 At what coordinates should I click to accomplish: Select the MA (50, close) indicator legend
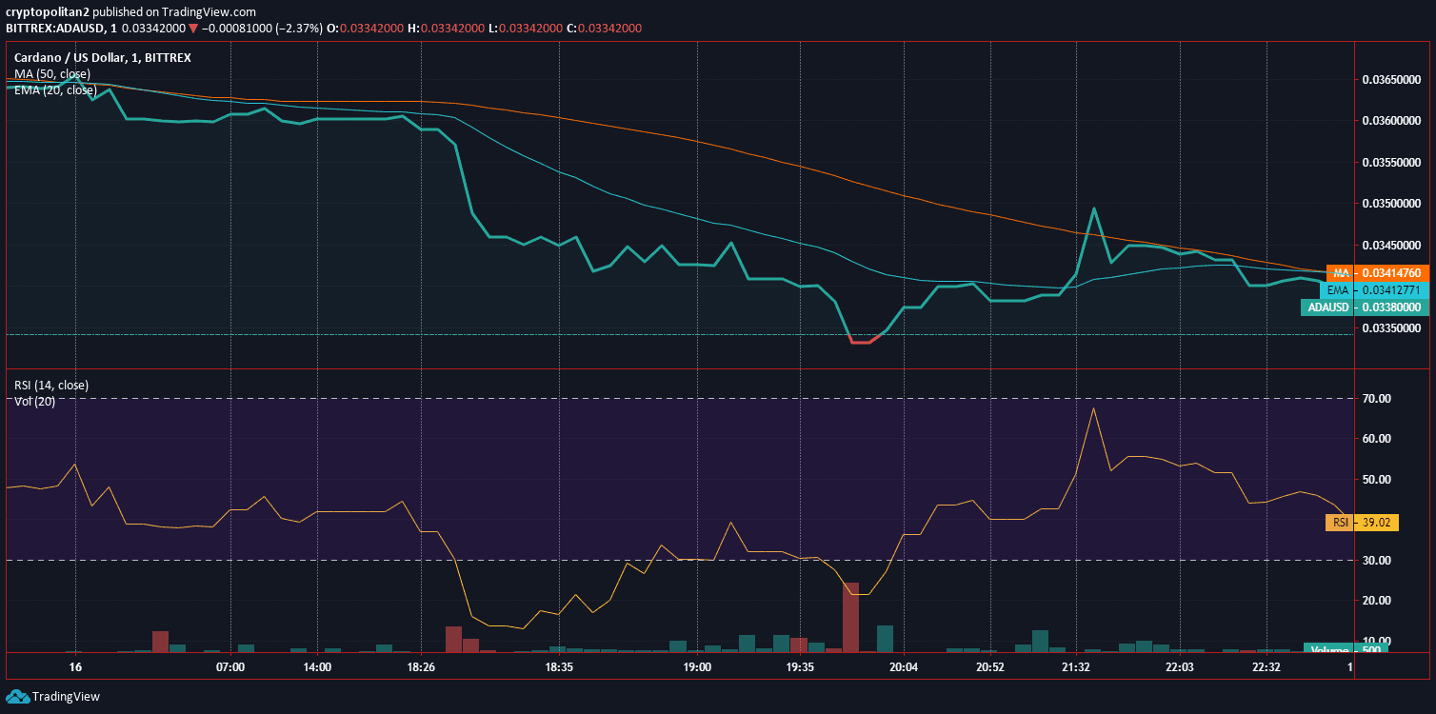click(x=52, y=74)
